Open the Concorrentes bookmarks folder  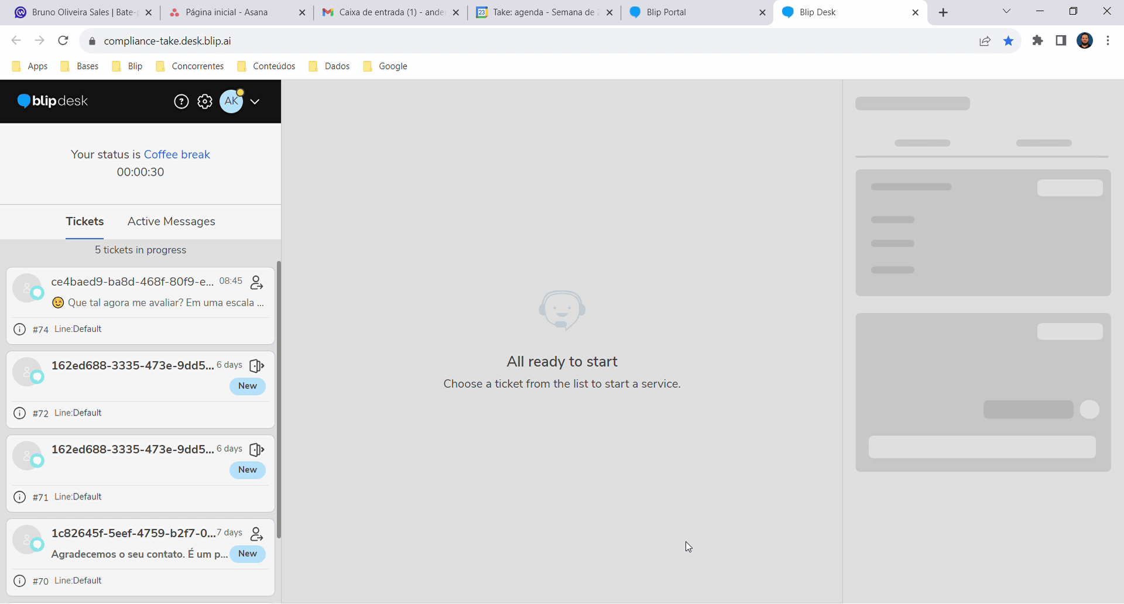190,66
